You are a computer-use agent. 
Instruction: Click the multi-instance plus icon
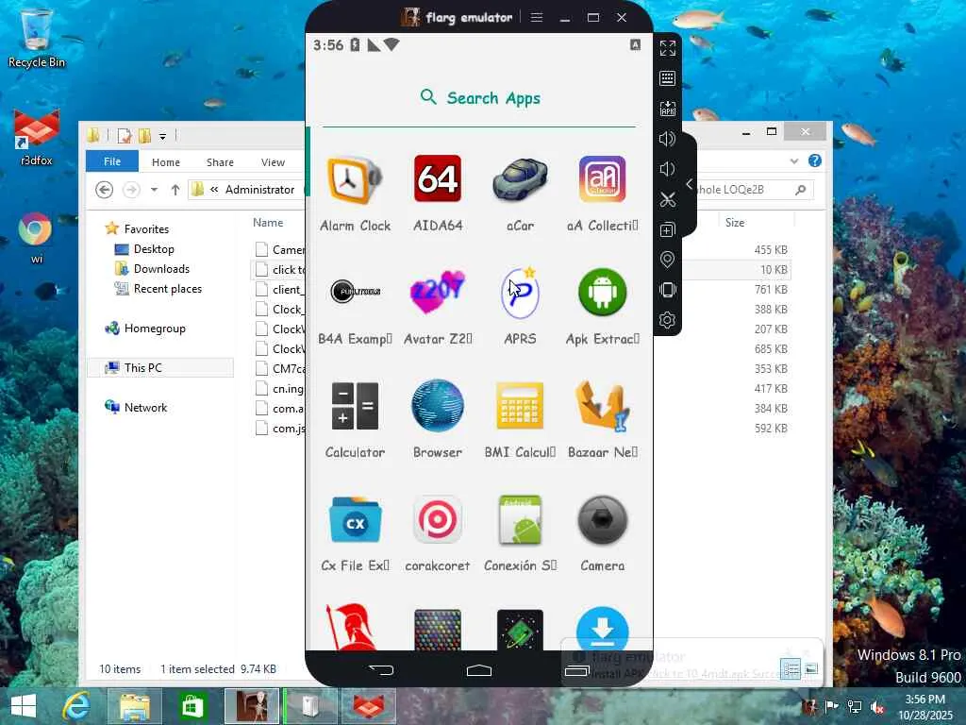667,229
